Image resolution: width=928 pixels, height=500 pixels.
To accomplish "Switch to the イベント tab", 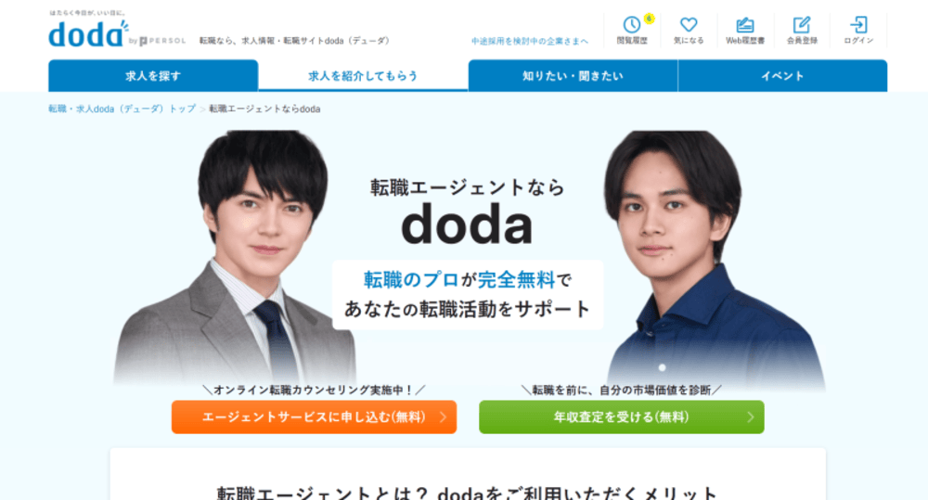I will 782,76.
